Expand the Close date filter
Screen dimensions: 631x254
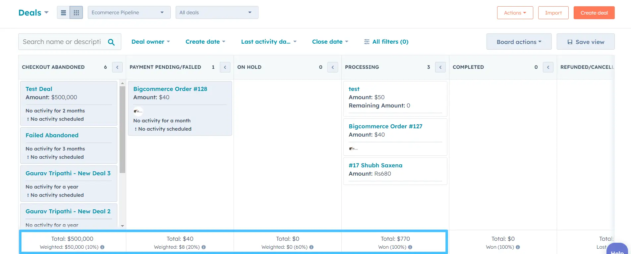(x=330, y=42)
